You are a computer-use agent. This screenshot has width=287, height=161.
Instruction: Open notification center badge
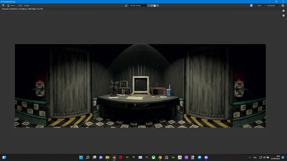pyautogui.click(x=283, y=157)
